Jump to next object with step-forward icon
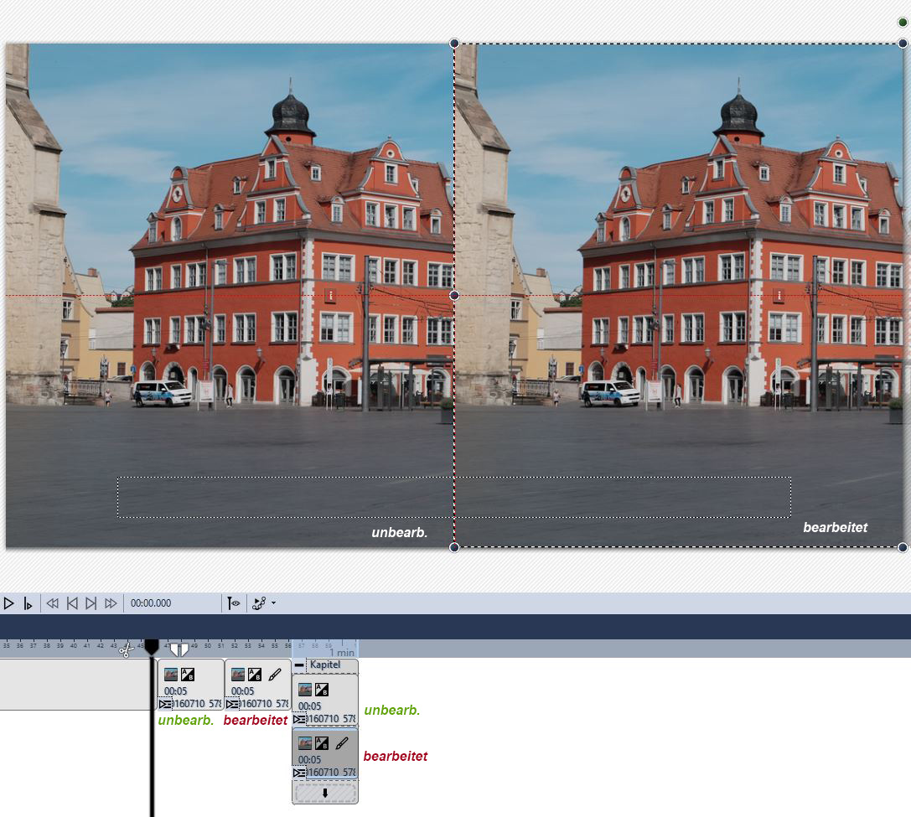 [91, 603]
